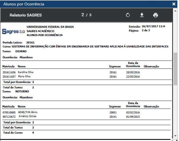Select the ADAILTON Alvim row name

click(28, 112)
